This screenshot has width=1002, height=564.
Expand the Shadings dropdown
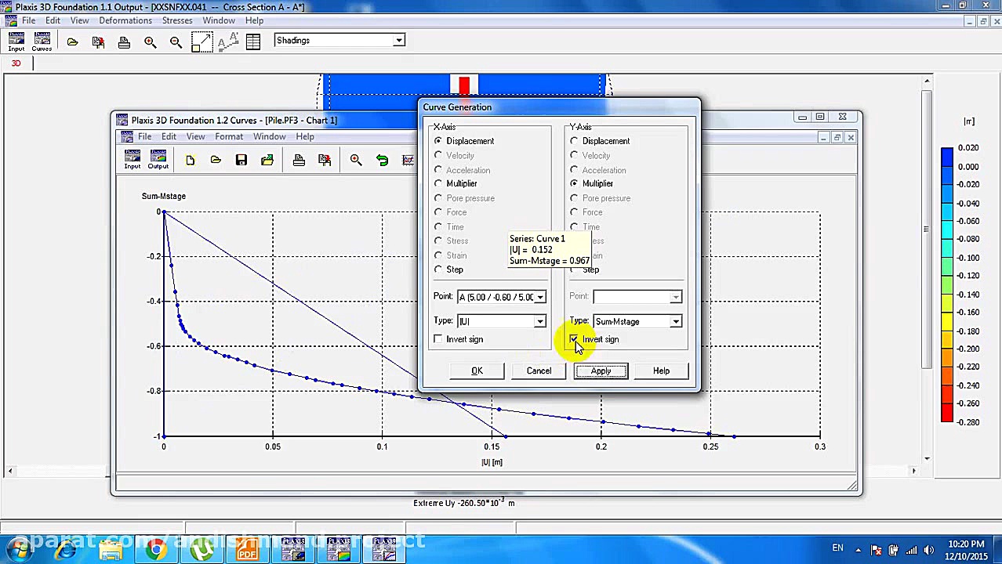click(398, 41)
